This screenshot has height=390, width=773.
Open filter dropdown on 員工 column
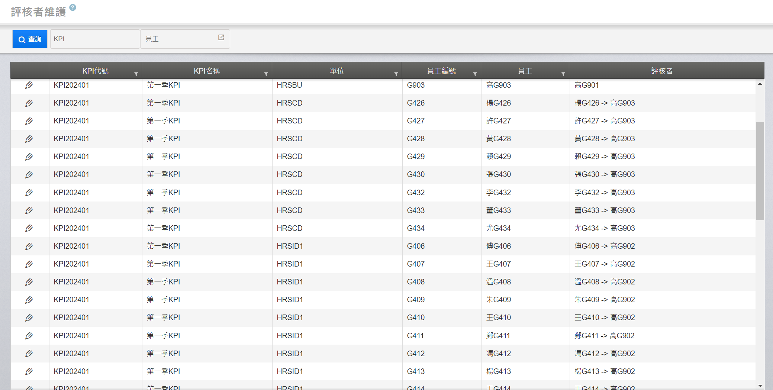point(563,74)
